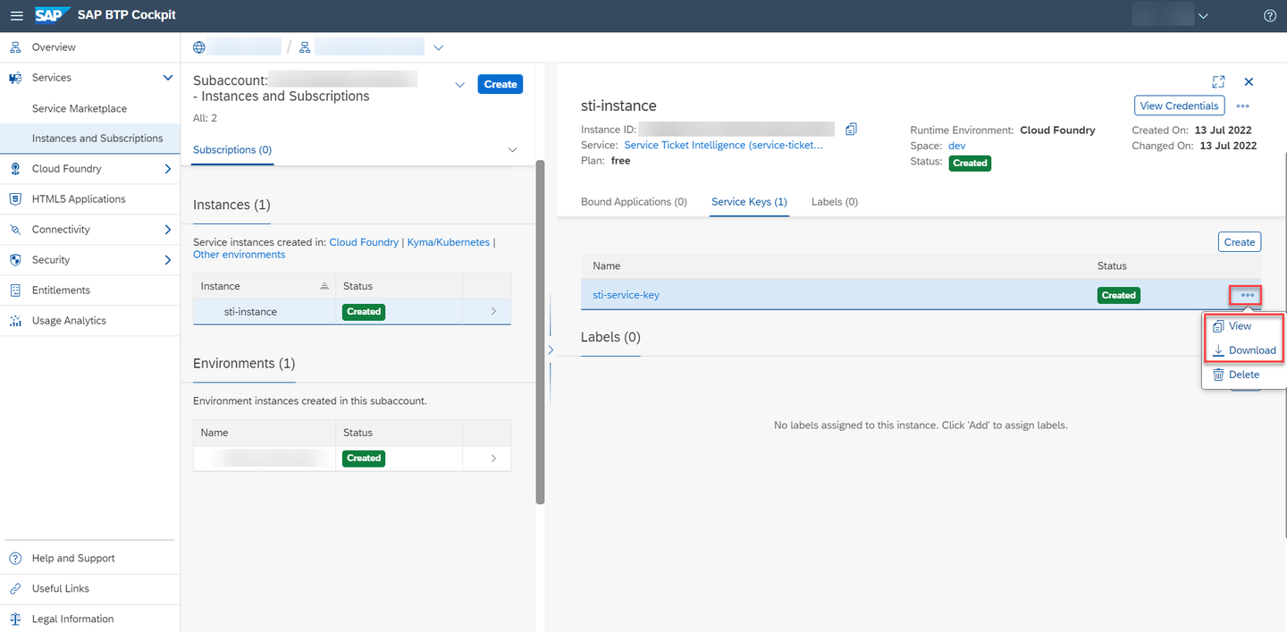Click the Created status of sti-instance

click(x=363, y=312)
